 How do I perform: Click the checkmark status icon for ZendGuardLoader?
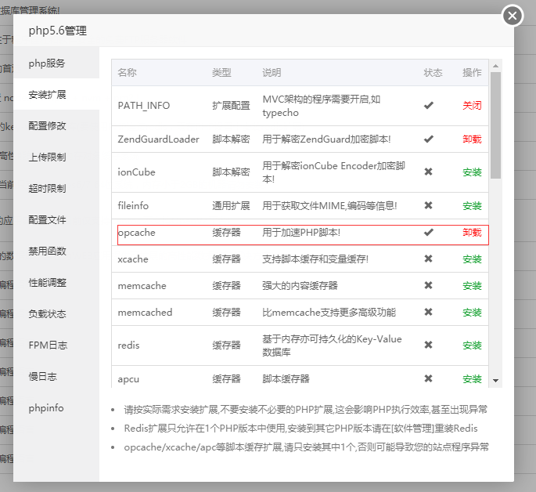[x=428, y=139]
